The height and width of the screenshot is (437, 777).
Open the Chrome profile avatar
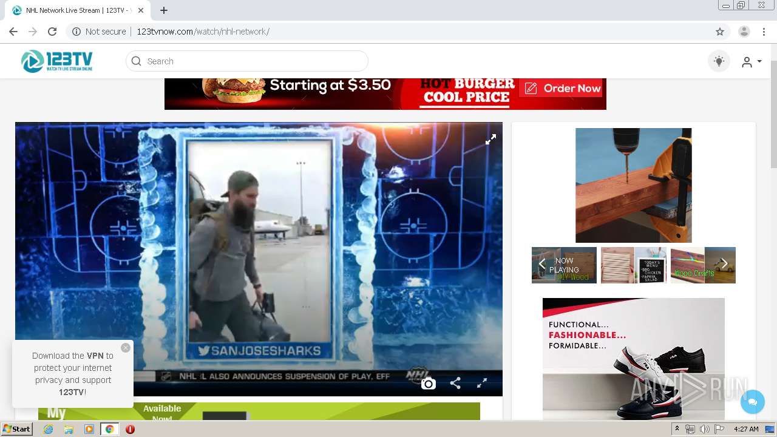click(x=744, y=32)
